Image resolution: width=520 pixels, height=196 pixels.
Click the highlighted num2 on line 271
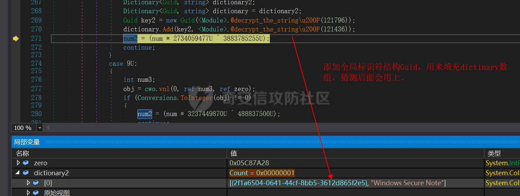(x=130, y=39)
